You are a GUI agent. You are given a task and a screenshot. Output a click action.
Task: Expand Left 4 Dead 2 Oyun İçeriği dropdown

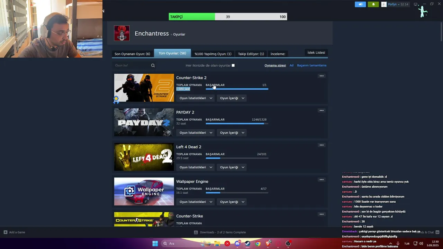click(232, 167)
